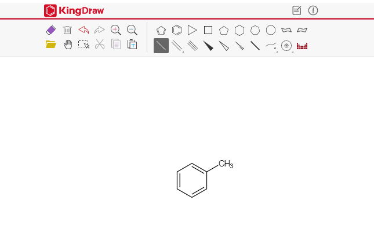Viewport: 374px width, 237px height.
Task: Select the hollow wedge bond tool
Action: point(224,46)
